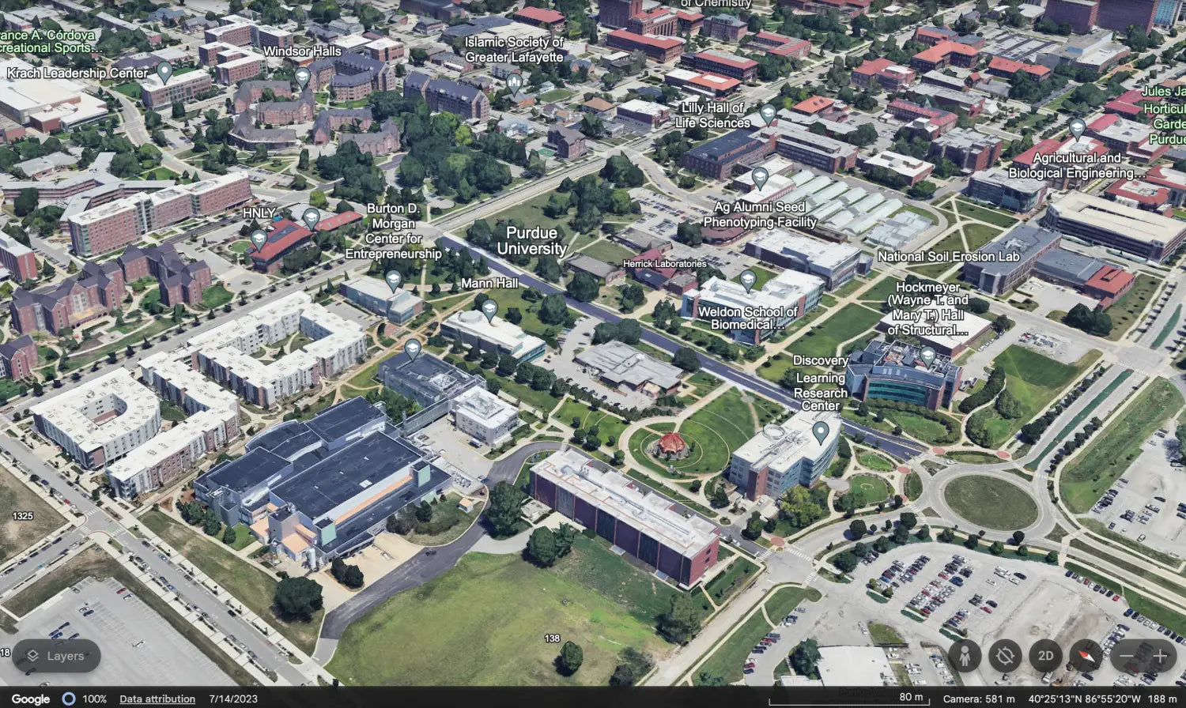Click the orbit/rotate view icon
This screenshot has width=1186, height=708.
(x=1005, y=656)
